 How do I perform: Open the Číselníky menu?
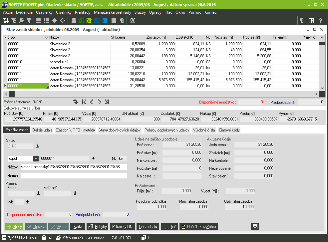pyautogui.click(x=64, y=12)
